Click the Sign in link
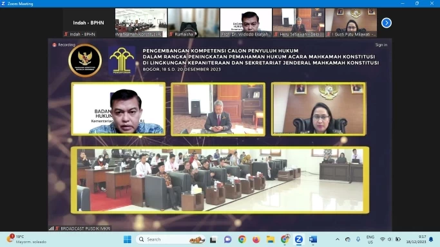 (x=381, y=45)
